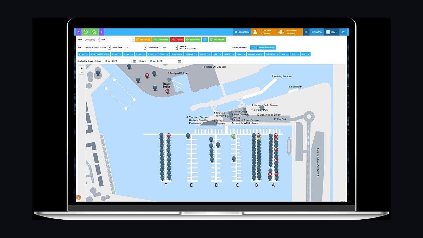Open Help & Docs
The height and width of the screenshot is (238, 423).
(242, 32)
